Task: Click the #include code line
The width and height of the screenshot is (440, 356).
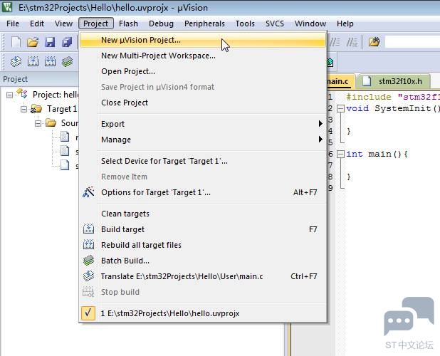Action: [x=393, y=97]
